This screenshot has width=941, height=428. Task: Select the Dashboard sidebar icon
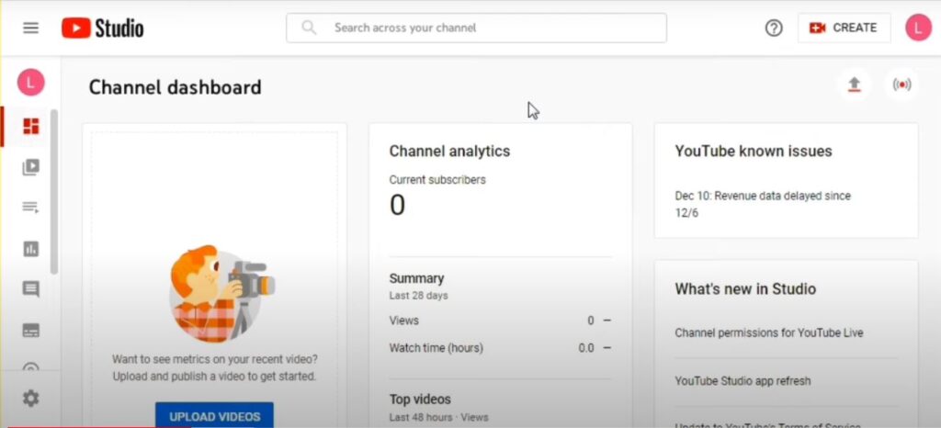point(30,127)
